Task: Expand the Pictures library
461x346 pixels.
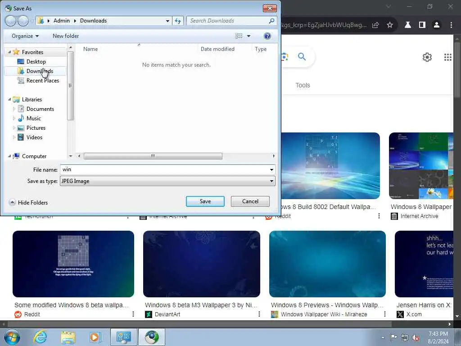Action: pyautogui.click(x=14, y=127)
